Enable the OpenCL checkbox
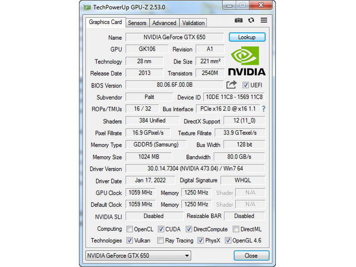Image resolution: width=356 pixels, height=267 pixels. tap(130, 229)
